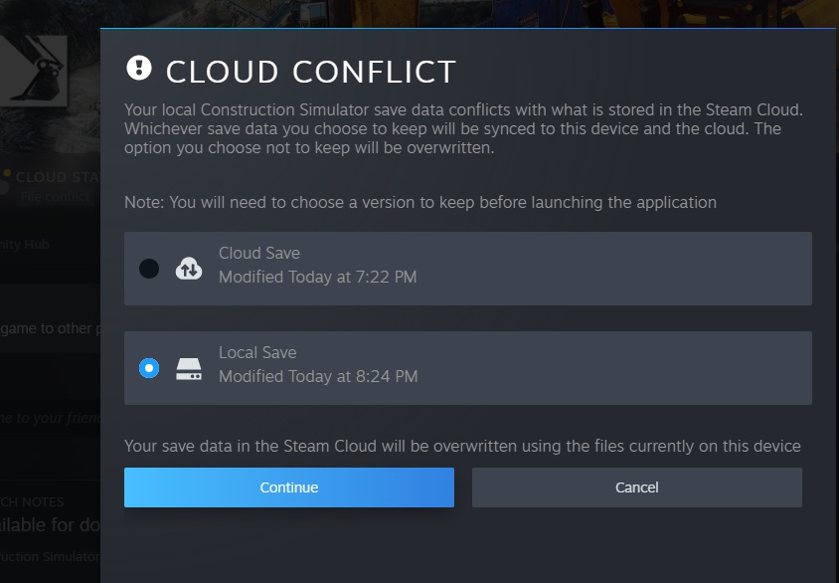Click the "Local Save" option label
The height and width of the screenshot is (583, 839).
coord(257,353)
